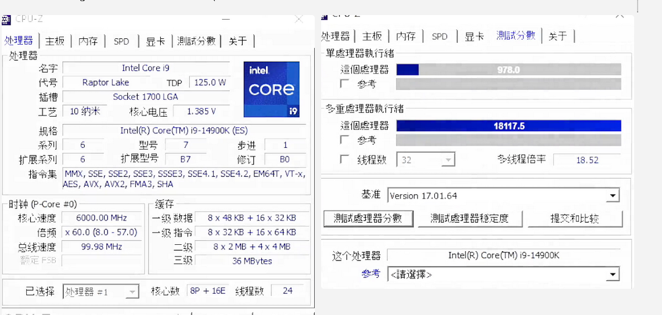
Task: Click the Intel Core i9 logo
Action: [x=271, y=89]
